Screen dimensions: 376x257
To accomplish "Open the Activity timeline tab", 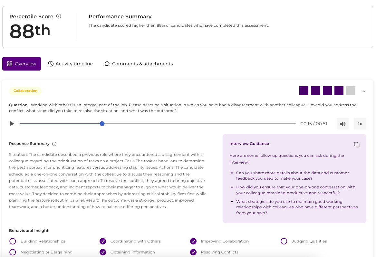I will click(70, 64).
